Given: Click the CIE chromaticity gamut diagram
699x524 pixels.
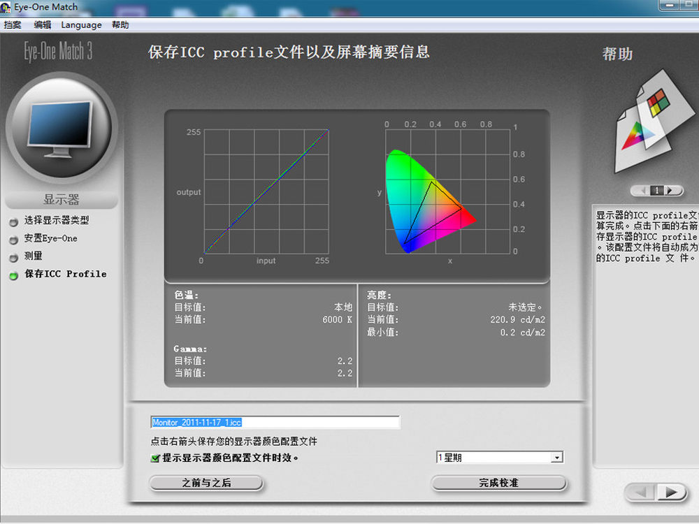Looking at the screenshot, I should pyautogui.click(x=448, y=191).
